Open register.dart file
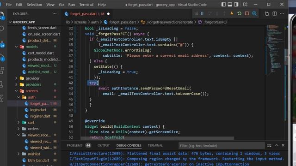This screenshot has height=166, width=296. point(40,116)
